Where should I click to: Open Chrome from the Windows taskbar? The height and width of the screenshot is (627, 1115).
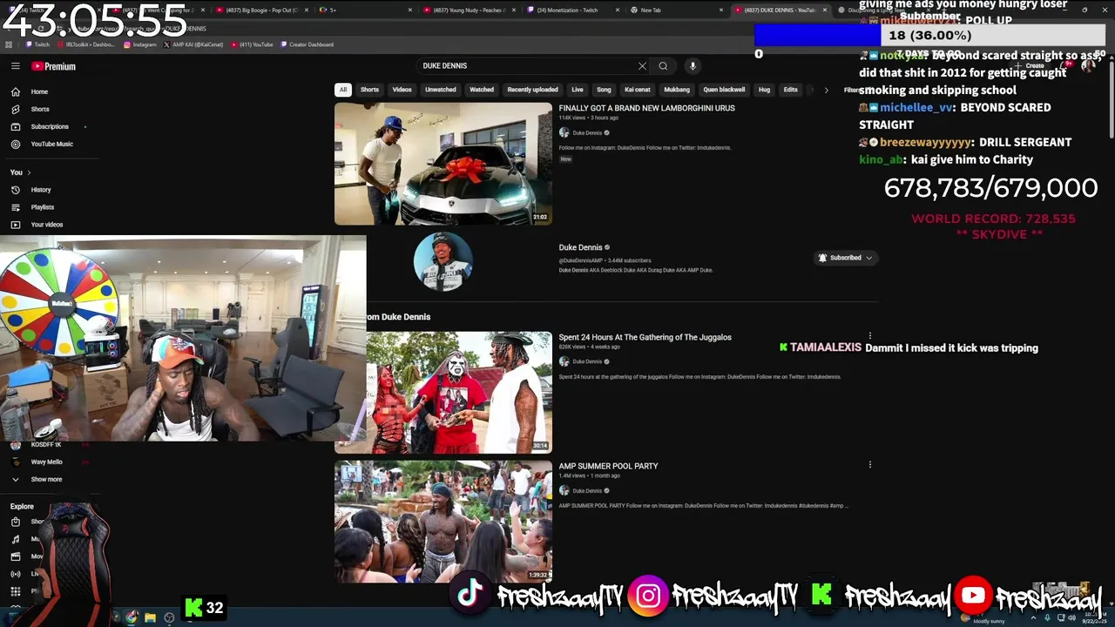tap(132, 617)
